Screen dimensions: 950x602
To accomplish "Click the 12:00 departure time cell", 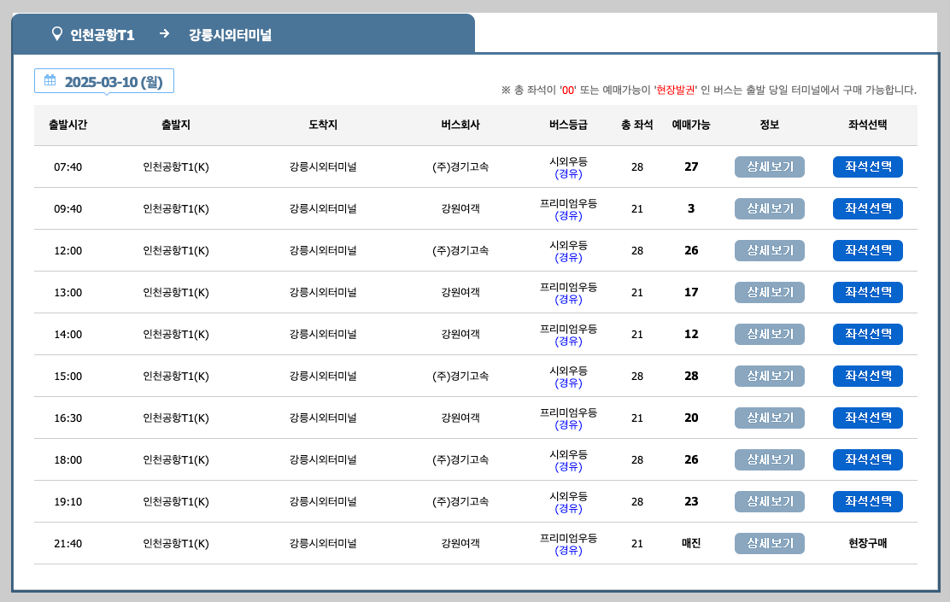I will 67,251.
